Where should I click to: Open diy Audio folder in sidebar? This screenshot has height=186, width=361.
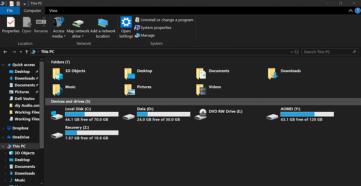(27, 106)
